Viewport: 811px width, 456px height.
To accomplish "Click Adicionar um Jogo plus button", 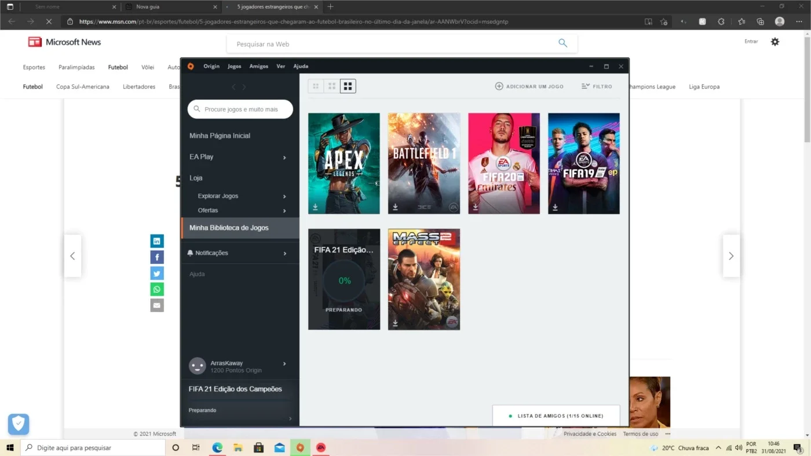I will tap(499, 86).
